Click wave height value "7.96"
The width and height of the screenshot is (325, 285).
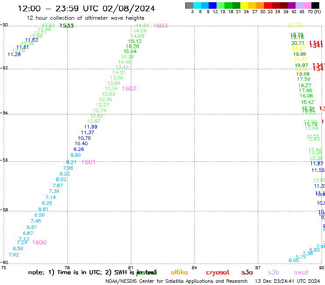coord(68,168)
